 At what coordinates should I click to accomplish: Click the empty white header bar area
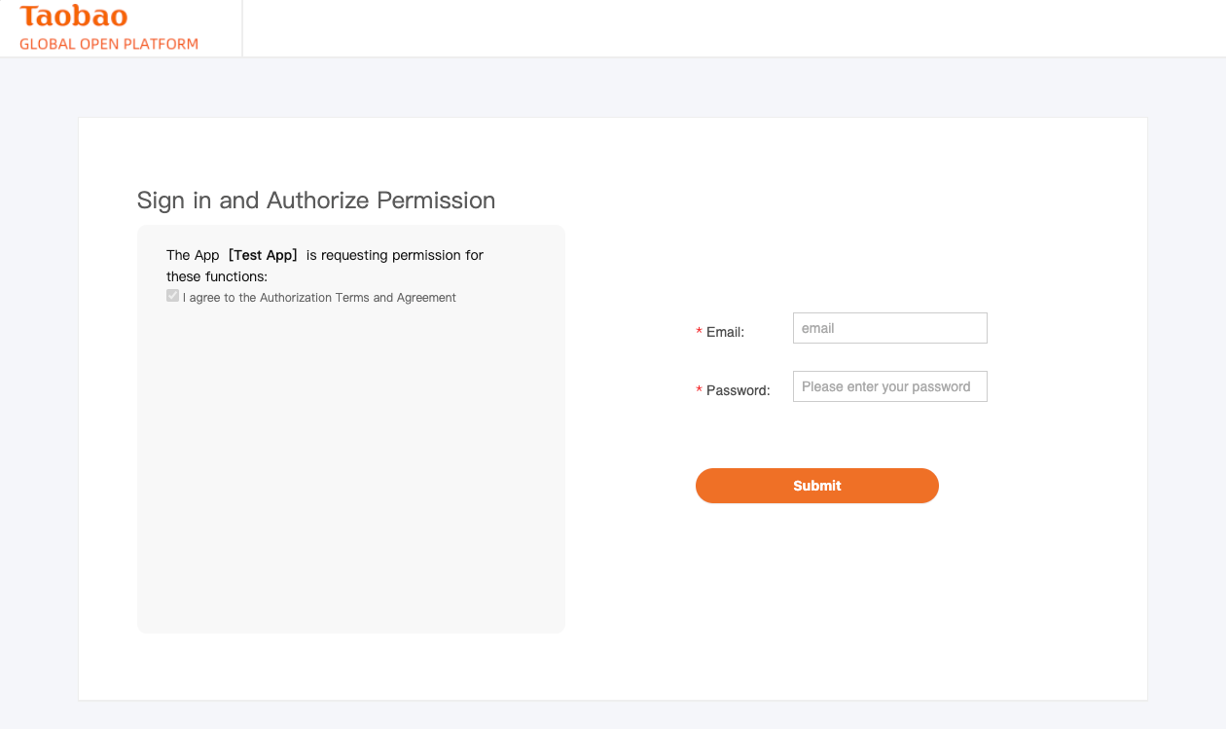pos(730,28)
